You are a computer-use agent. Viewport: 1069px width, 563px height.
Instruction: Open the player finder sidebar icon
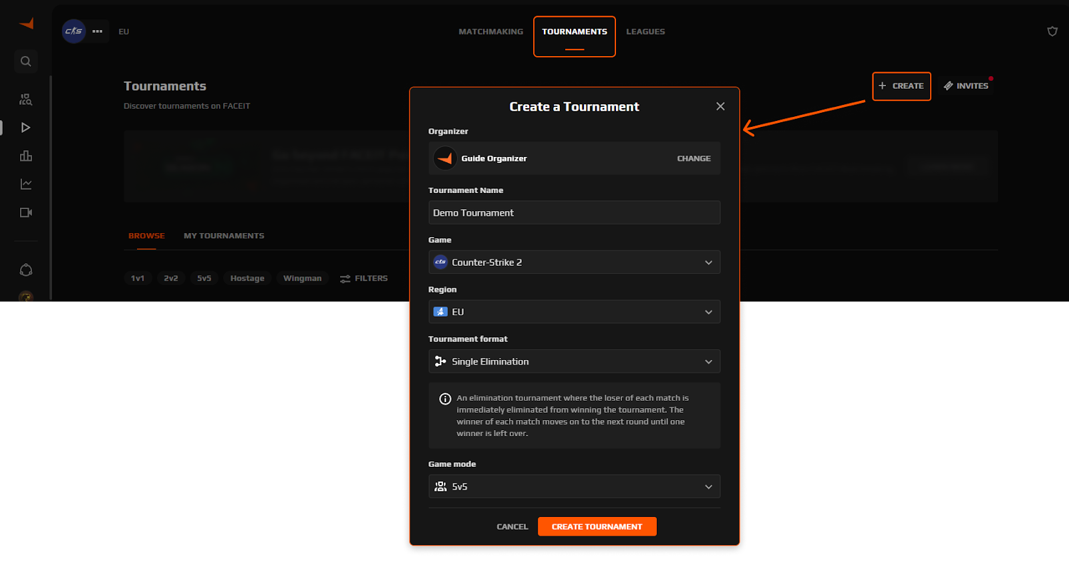click(x=26, y=100)
